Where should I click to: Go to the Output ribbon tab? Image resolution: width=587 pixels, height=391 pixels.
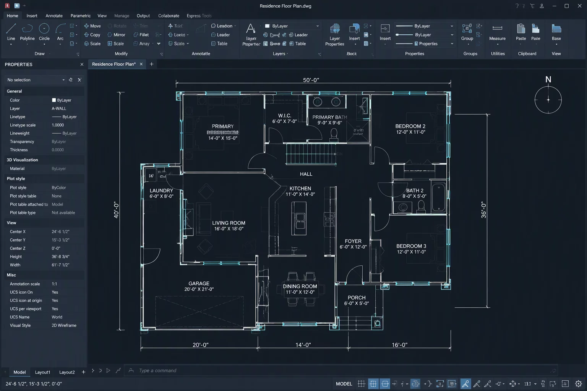(x=143, y=16)
